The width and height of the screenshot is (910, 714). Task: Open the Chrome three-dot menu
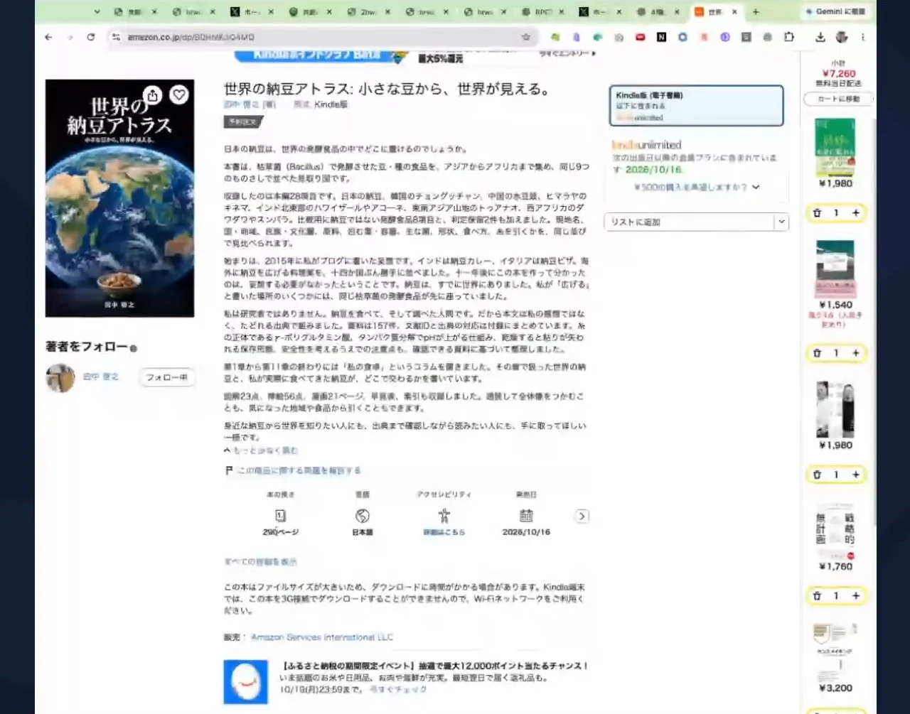tap(863, 37)
